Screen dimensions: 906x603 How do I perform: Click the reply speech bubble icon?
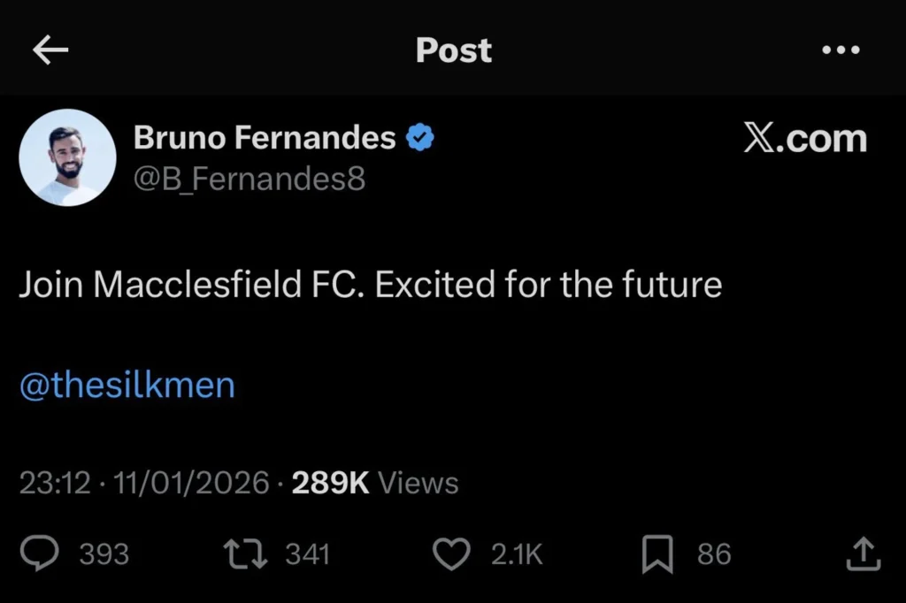pos(39,553)
